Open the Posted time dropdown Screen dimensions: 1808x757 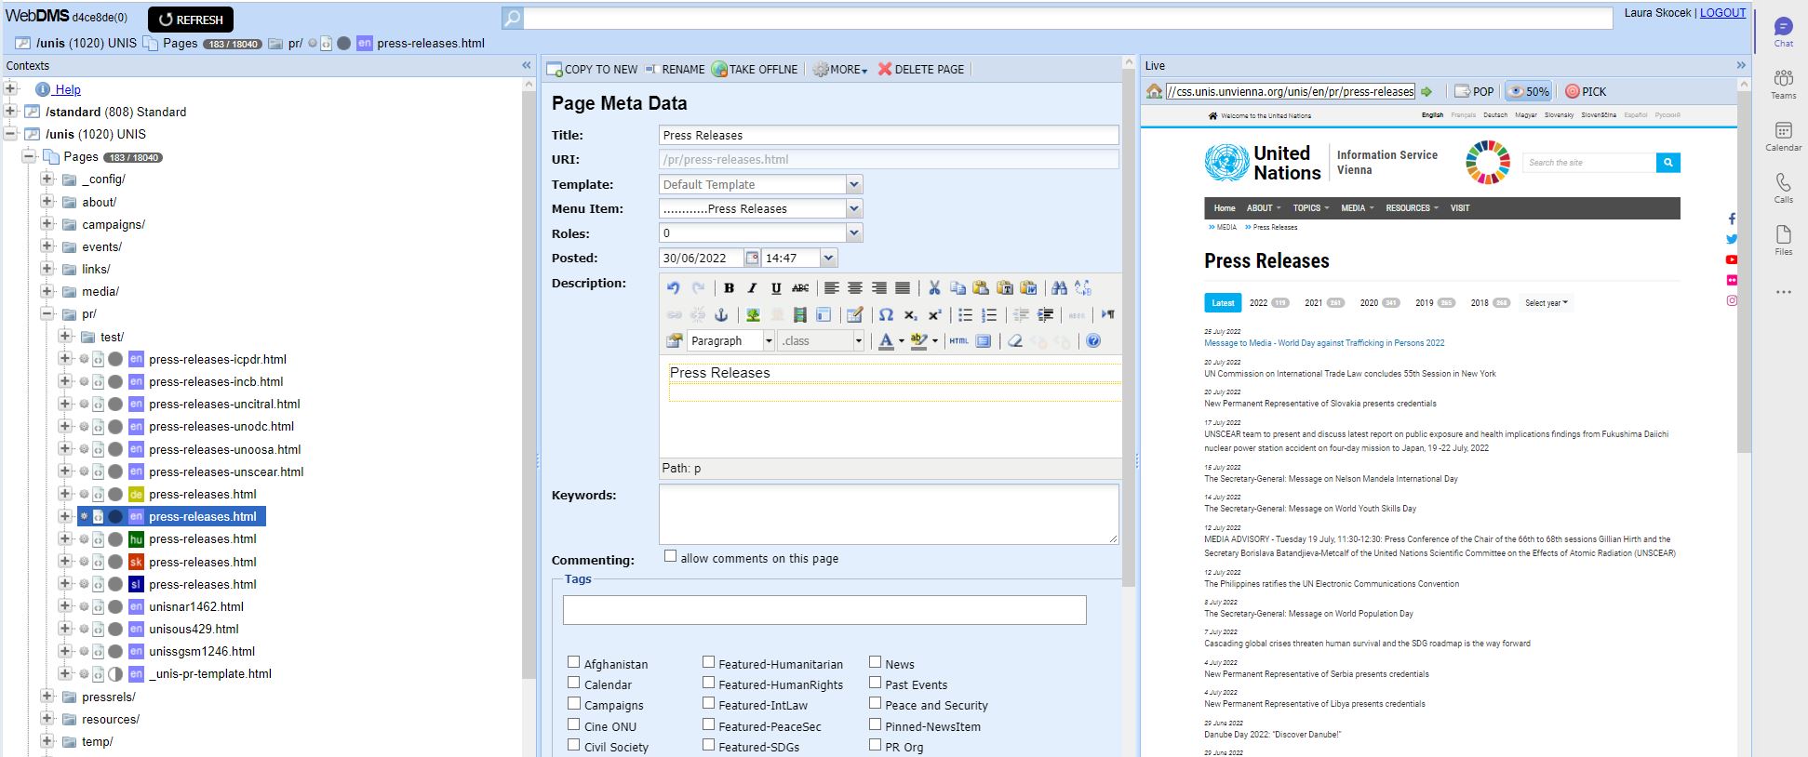coord(828,258)
